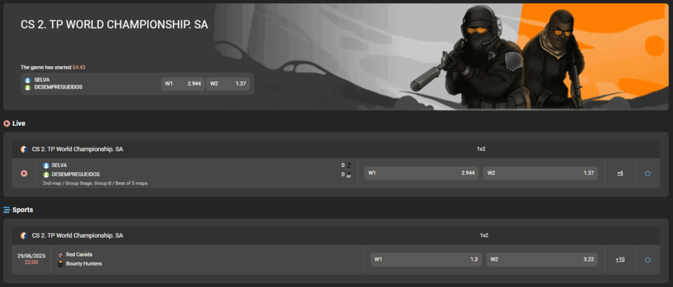The height and width of the screenshot is (287, 673).
Task: Click SELVA team avatar in the live row
Action: (x=46, y=166)
